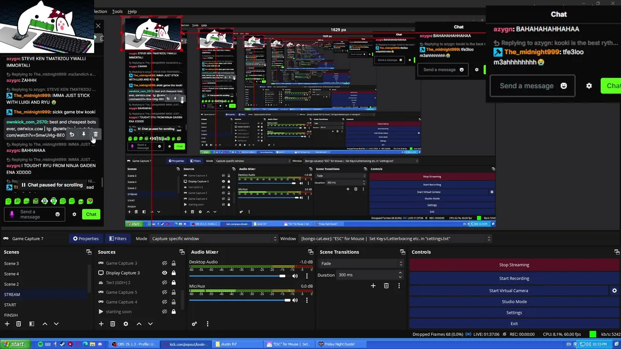Click Send a message field in left chat
The width and height of the screenshot is (621, 349).
pos(35,214)
